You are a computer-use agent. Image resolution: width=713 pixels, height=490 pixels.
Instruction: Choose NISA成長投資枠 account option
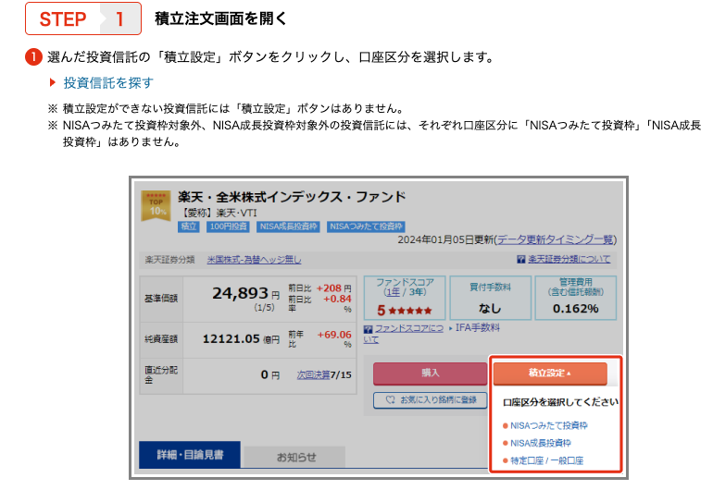tap(541, 443)
